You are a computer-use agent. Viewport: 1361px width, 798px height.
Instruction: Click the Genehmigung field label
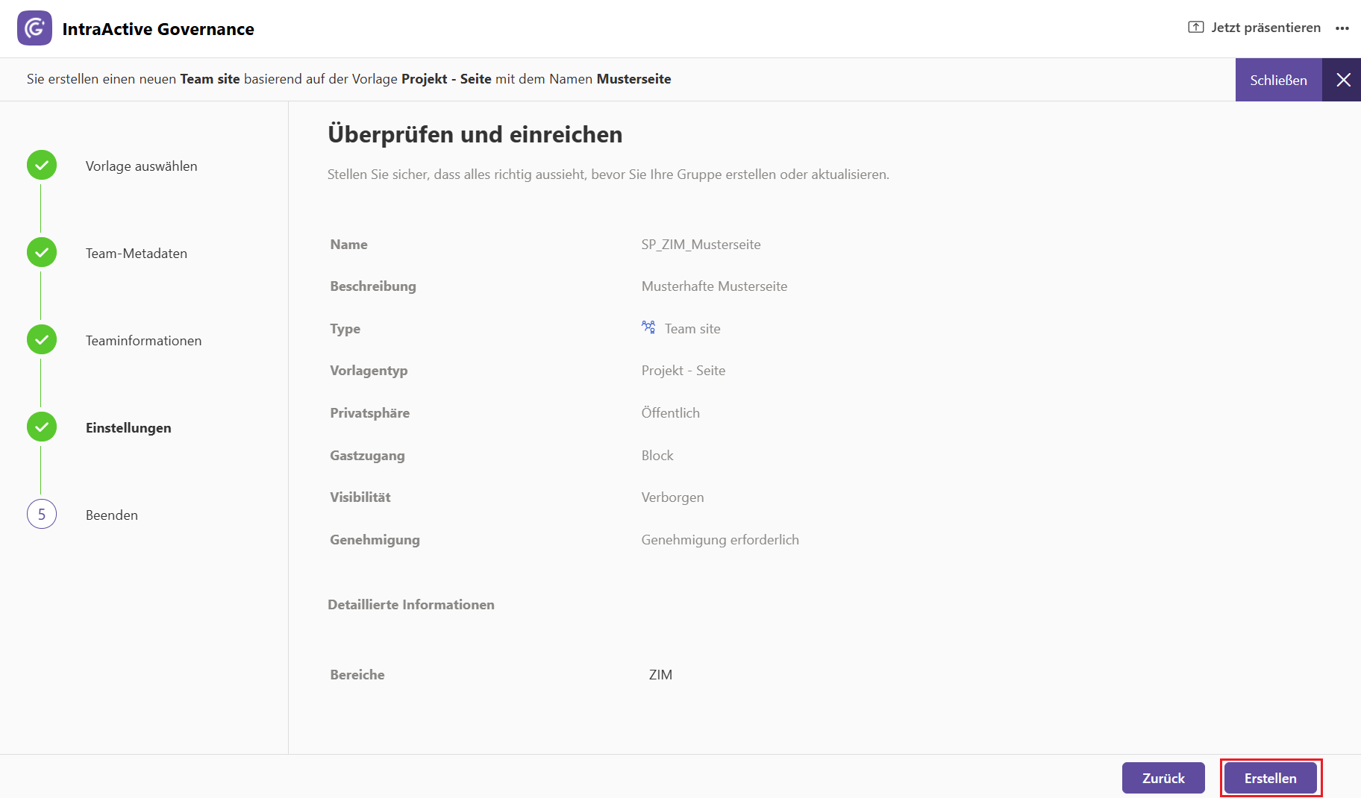pos(375,540)
